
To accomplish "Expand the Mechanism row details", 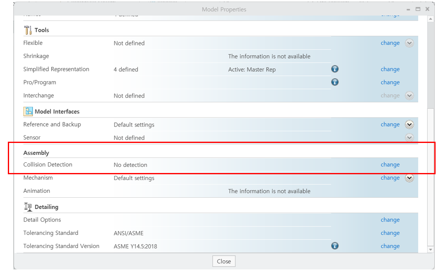I will [409, 178].
